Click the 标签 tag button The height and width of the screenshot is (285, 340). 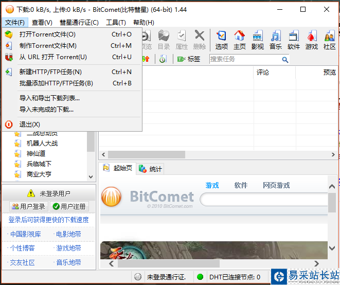tap(188, 59)
